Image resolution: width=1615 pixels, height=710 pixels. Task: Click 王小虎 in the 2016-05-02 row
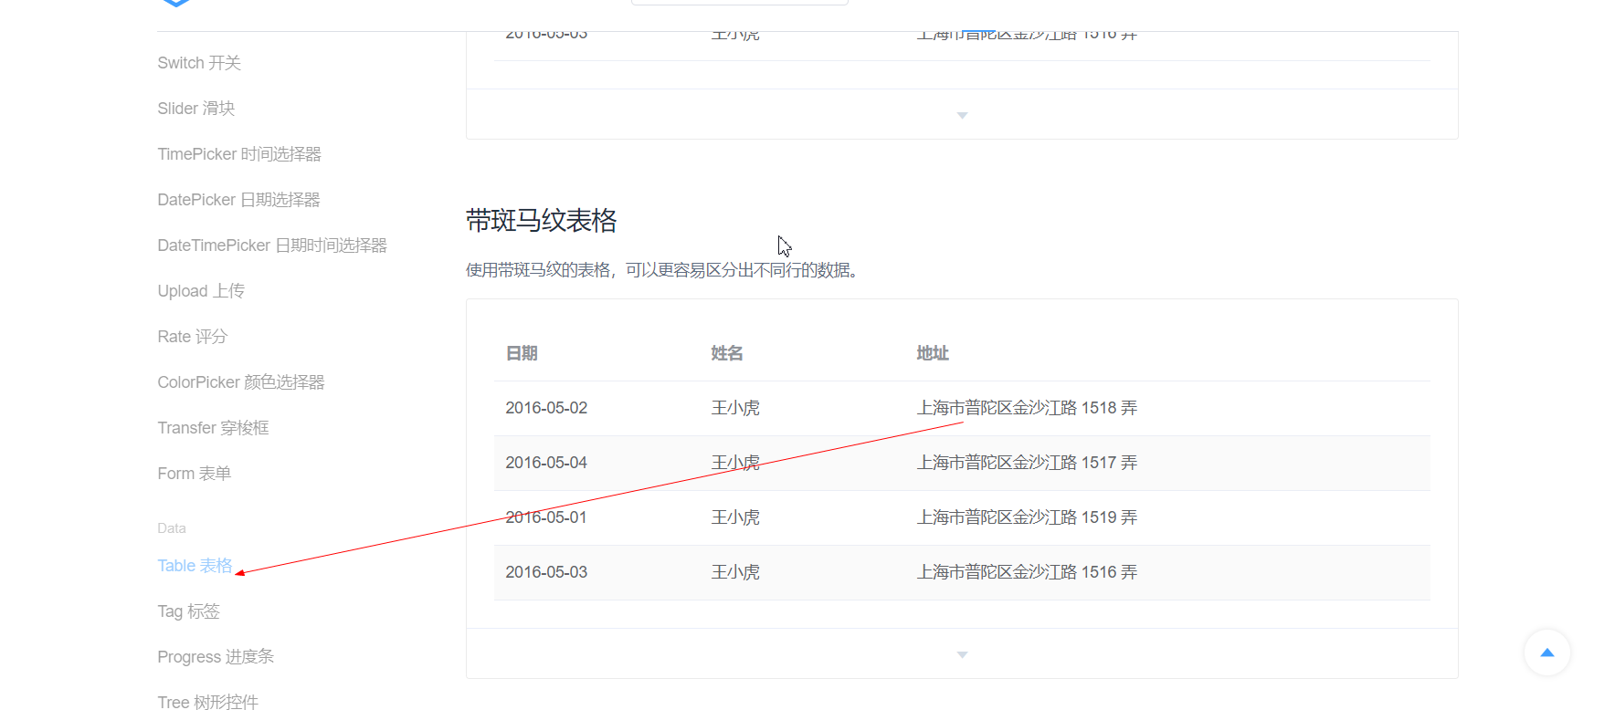735,408
